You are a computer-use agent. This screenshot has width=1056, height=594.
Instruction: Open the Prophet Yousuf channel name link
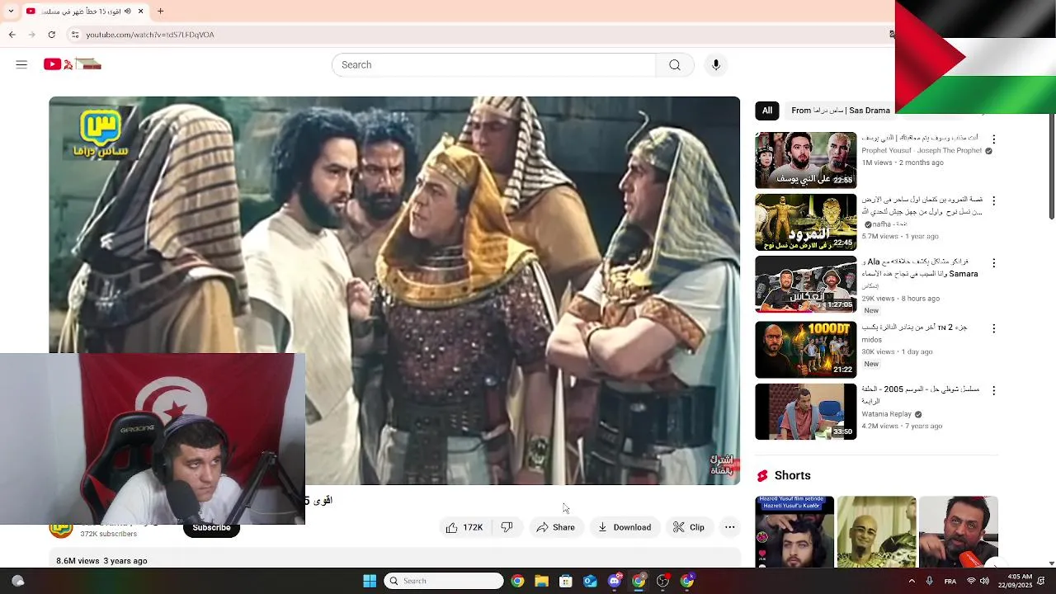[x=922, y=151]
